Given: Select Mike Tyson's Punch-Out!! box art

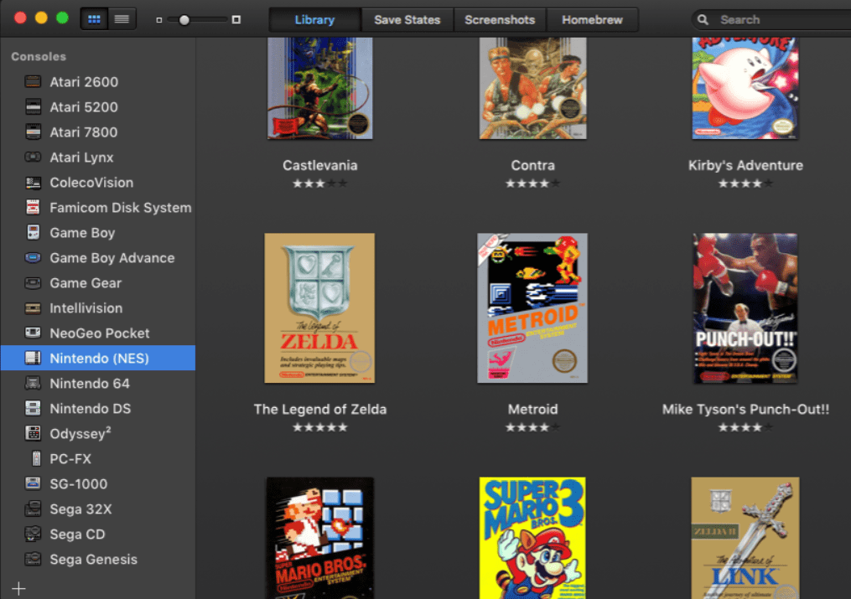Looking at the screenshot, I should click(x=745, y=308).
